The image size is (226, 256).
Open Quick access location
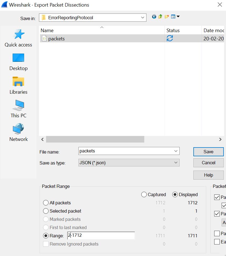coord(18,38)
